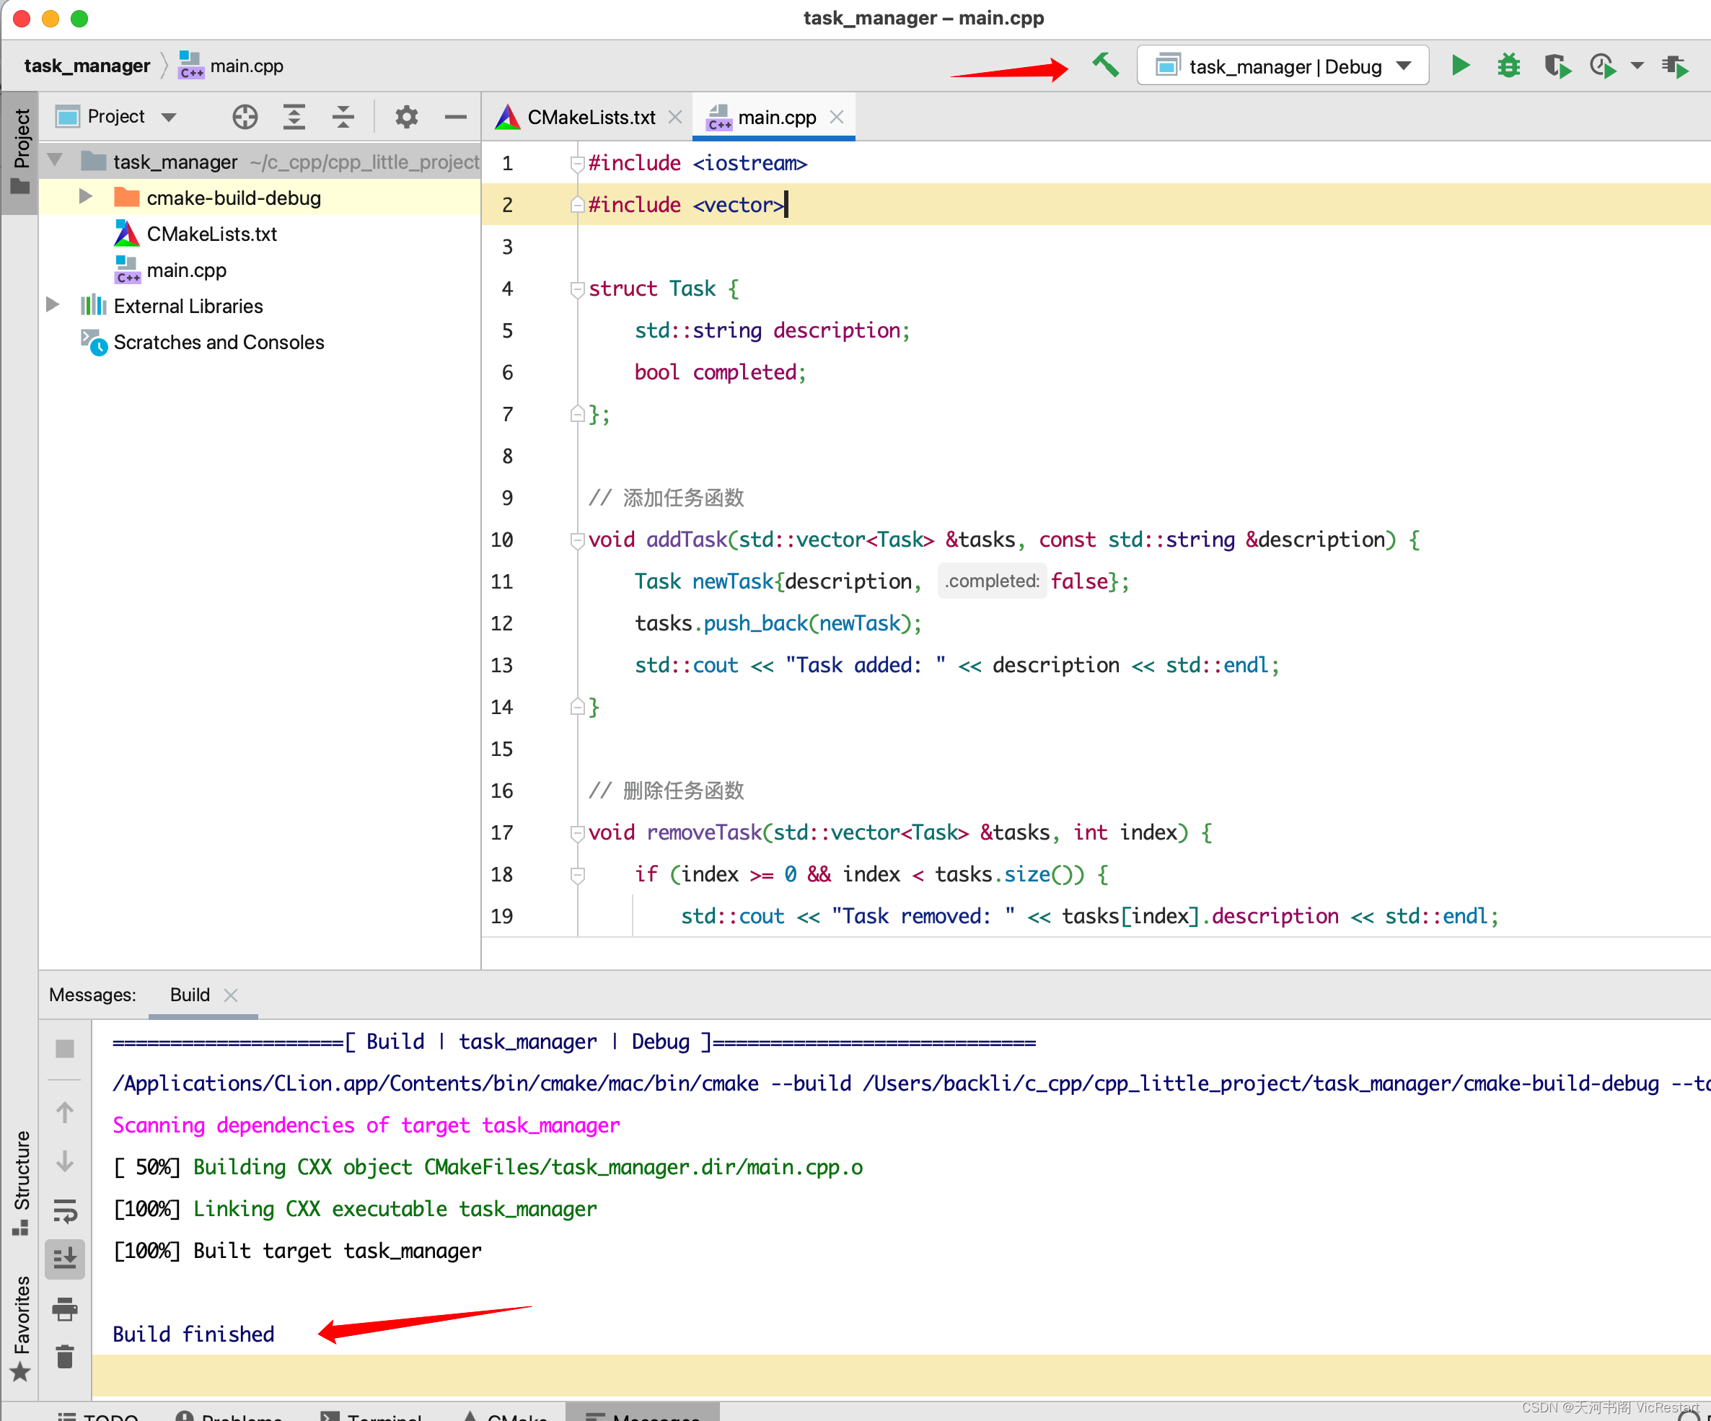The width and height of the screenshot is (1711, 1421).
Task: Click the print icon in Messages
Action: pyautogui.click(x=64, y=1308)
